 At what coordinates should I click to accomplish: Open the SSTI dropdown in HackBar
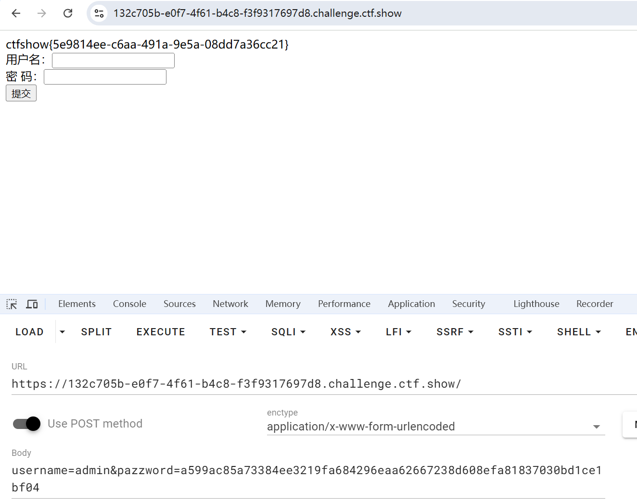515,331
